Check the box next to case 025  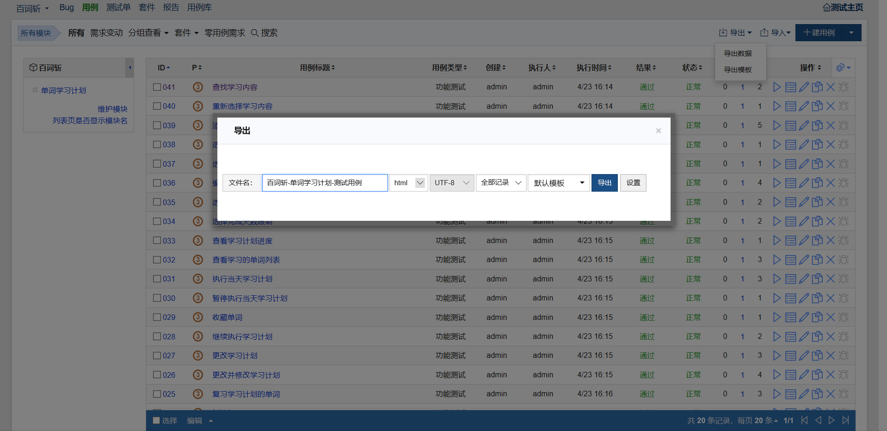(x=157, y=394)
